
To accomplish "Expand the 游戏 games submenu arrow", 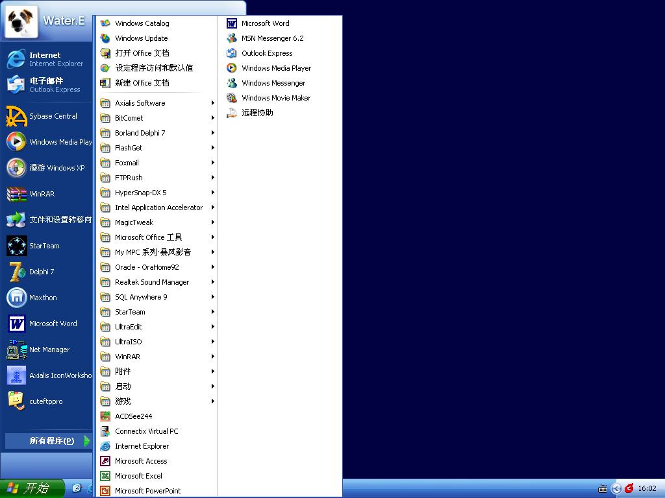I will point(212,401).
